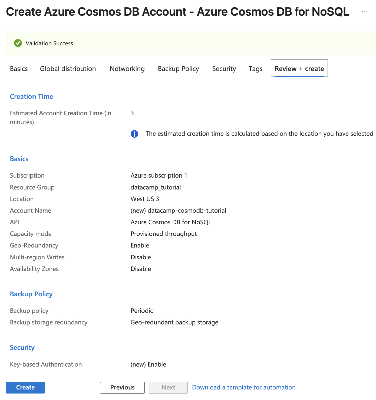The height and width of the screenshot is (400, 376).
Task: Click the West US 3 location value
Action: 145,199
